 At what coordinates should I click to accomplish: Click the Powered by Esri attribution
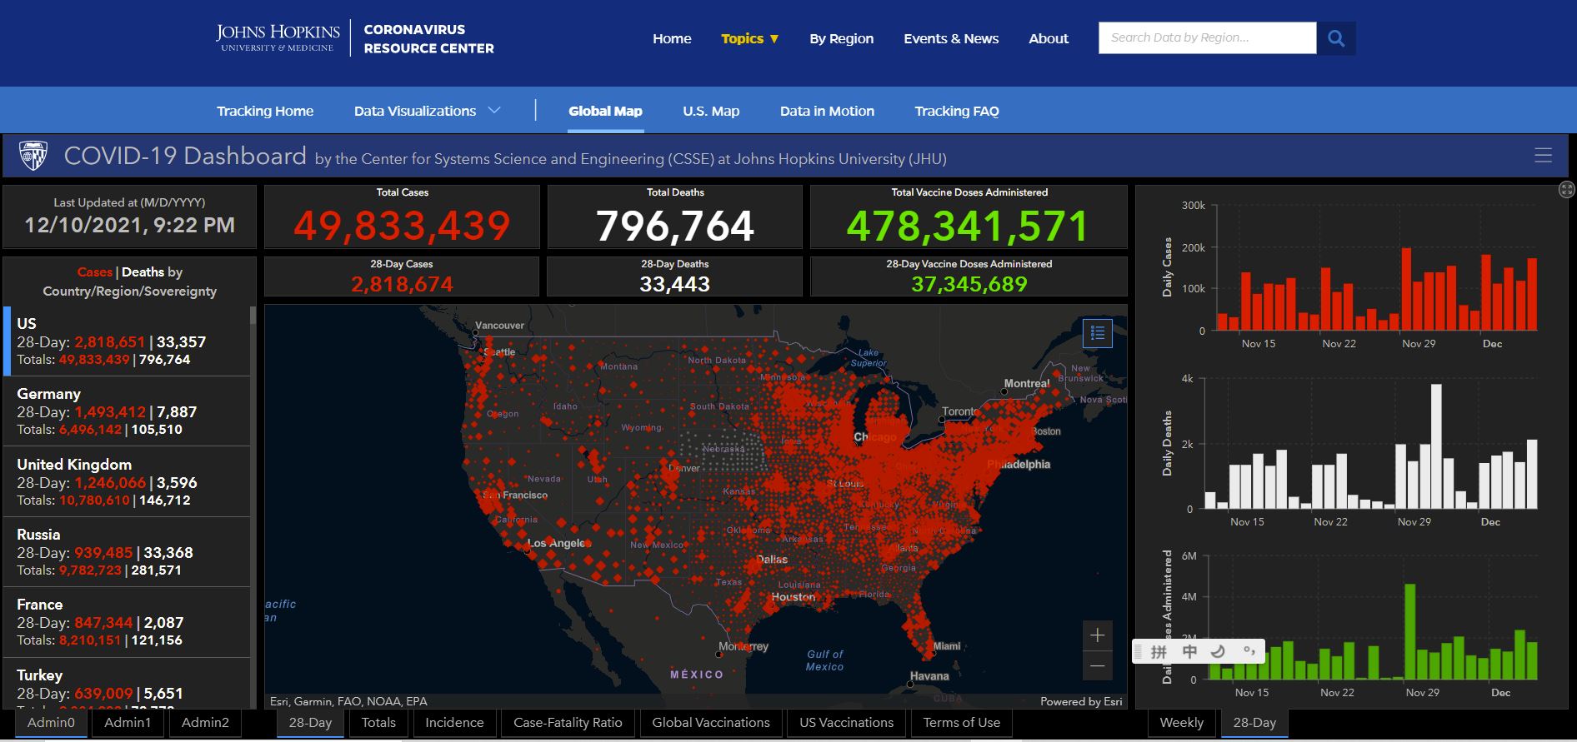1081,701
